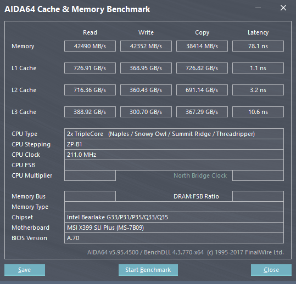This screenshot has height=284, width=296.
Task: Click the empty DRAM:FSB Ratio field
Action: (x=258, y=196)
